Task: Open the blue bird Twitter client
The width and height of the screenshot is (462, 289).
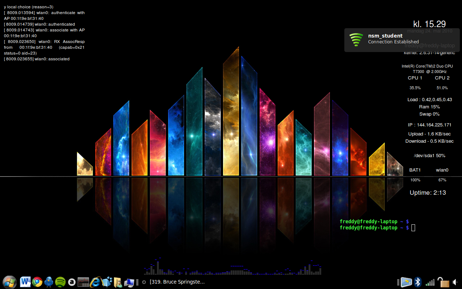Action: (x=49, y=282)
